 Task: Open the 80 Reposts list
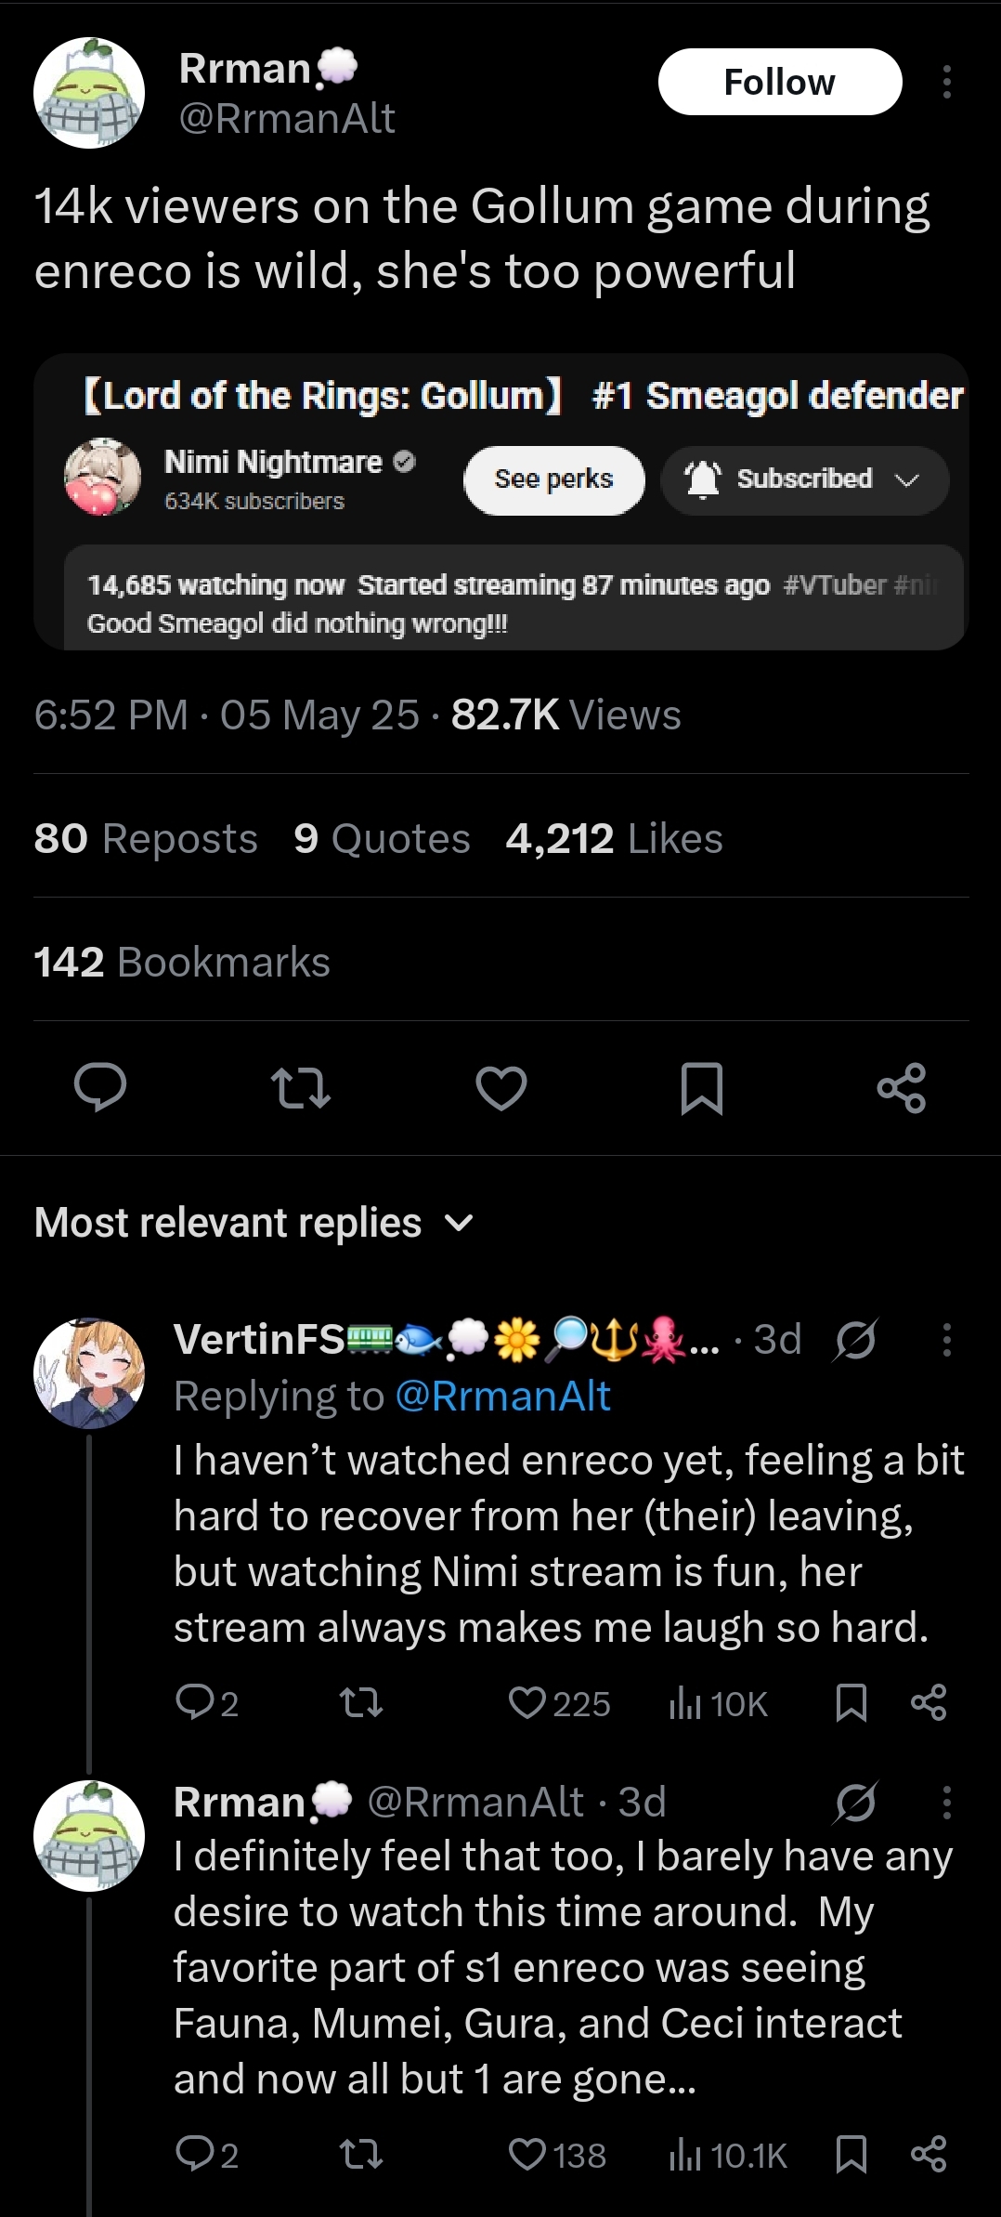click(x=146, y=839)
